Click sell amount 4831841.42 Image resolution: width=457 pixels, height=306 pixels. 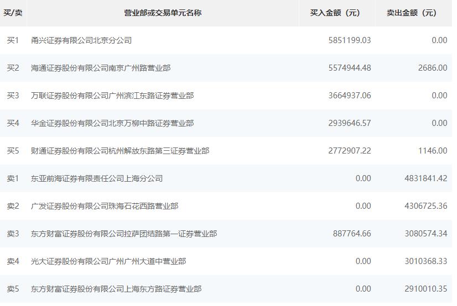click(426, 178)
